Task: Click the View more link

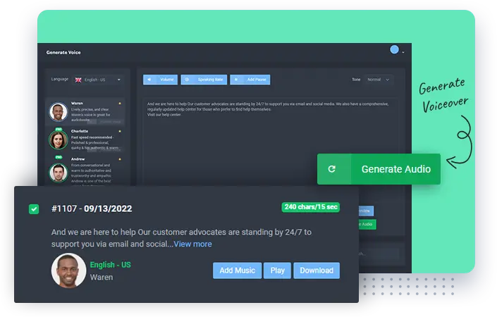Action: [x=192, y=244]
